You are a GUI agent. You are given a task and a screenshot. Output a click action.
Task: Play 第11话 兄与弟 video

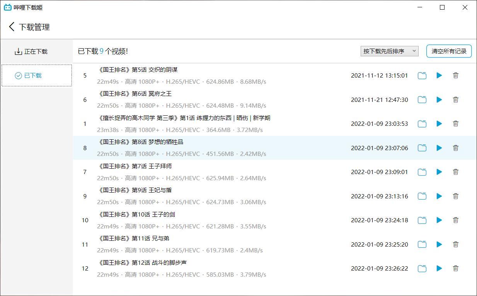click(439, 244)
